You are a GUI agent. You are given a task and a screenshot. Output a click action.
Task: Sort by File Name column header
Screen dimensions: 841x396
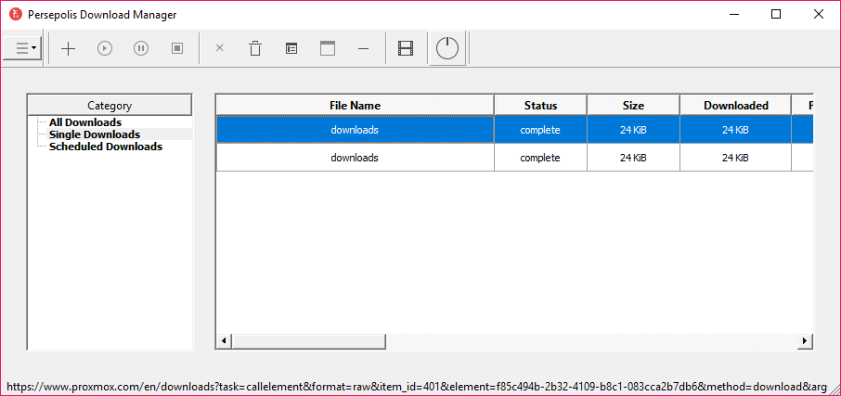click(x=355, y=105)
